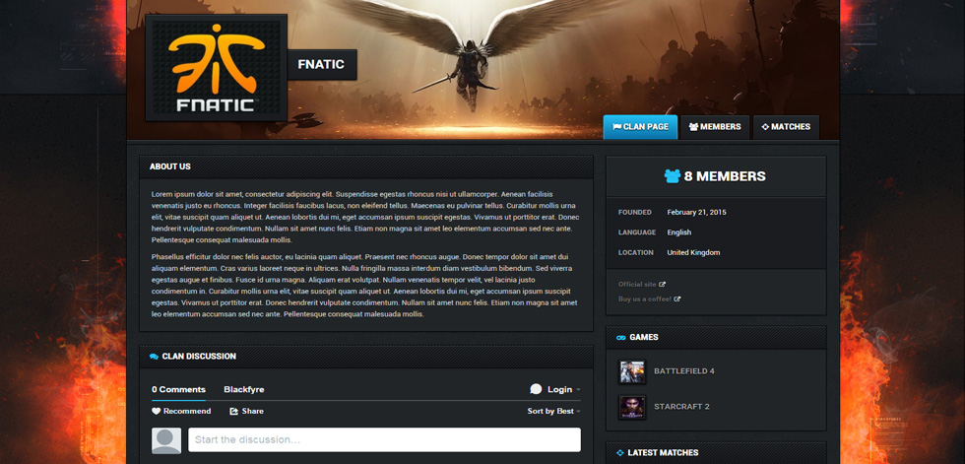Click the Disqus speech bubble icon beside Login

click(536, 389)
